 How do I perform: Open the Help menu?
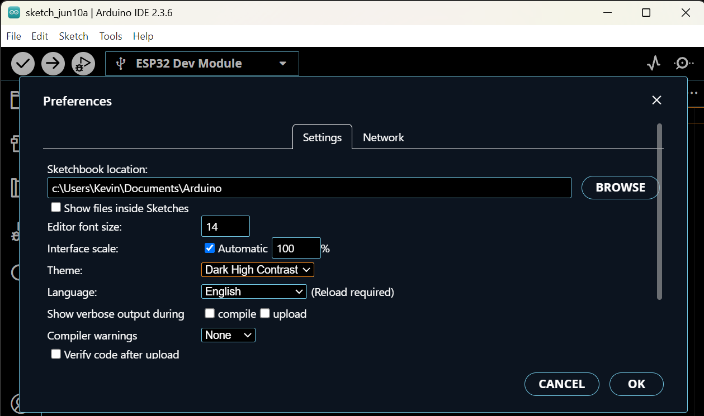[143, 36]
